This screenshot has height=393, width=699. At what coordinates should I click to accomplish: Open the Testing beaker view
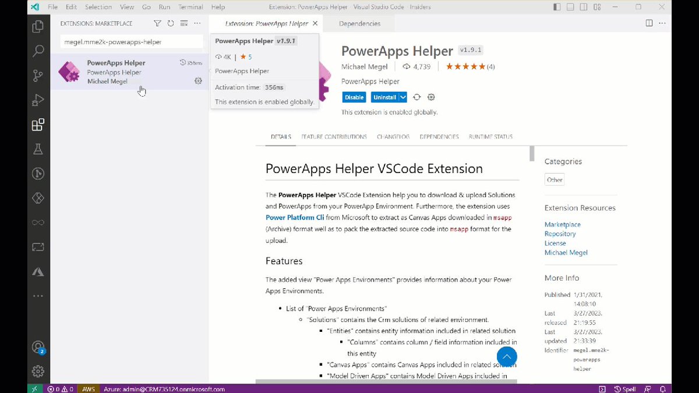(38, 149)
